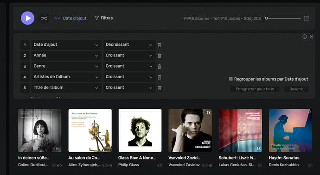The image size is (320, 175).
Task: Expand the Date d'ajout criterion dropdown
Action: click(66, 45)
